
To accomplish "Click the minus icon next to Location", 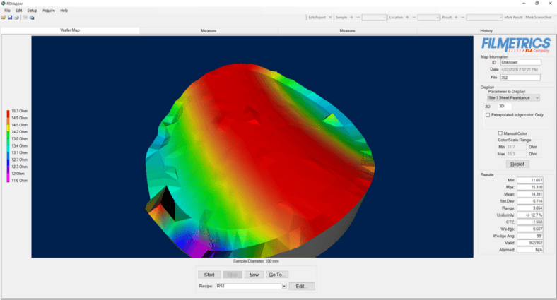I will [414, 17].
